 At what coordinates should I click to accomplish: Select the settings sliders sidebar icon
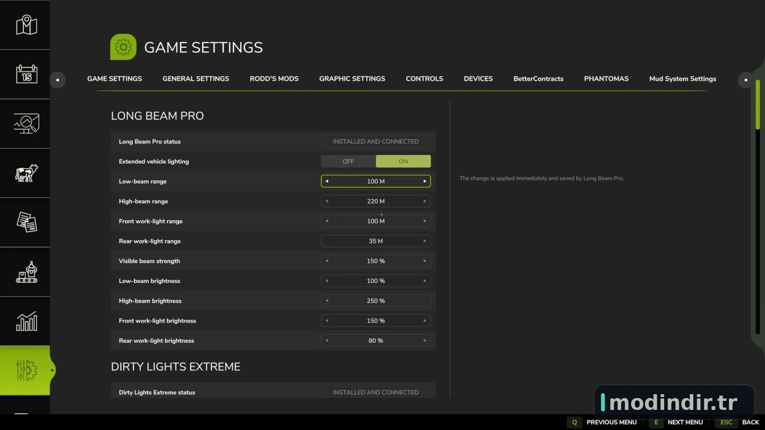tap(26, 370)
